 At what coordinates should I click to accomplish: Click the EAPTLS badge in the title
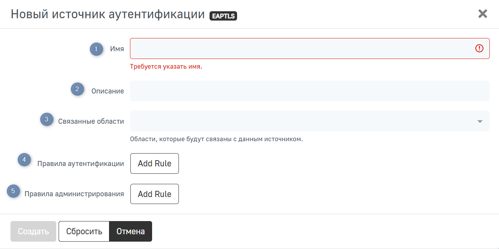223,16
